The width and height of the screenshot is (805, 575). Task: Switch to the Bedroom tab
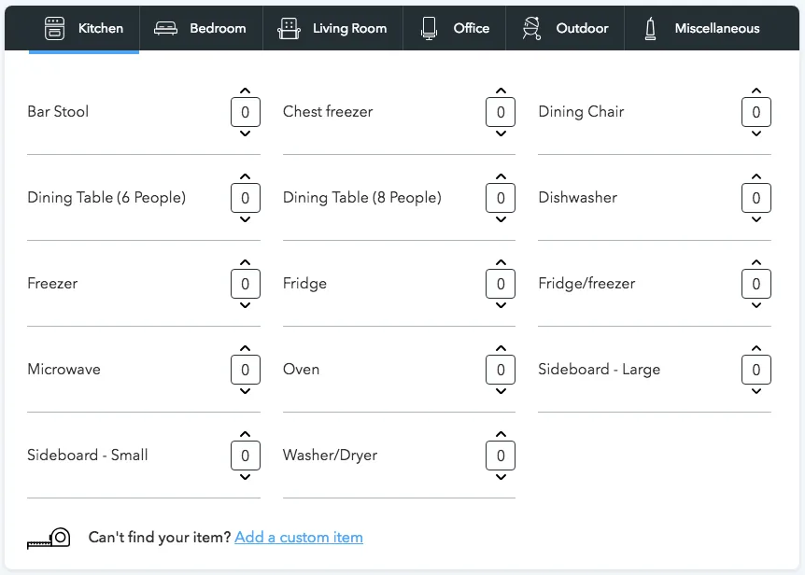201,27
